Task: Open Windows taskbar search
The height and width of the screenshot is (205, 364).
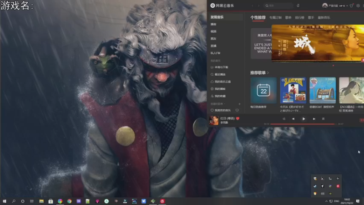Action: tap(14, 201)
